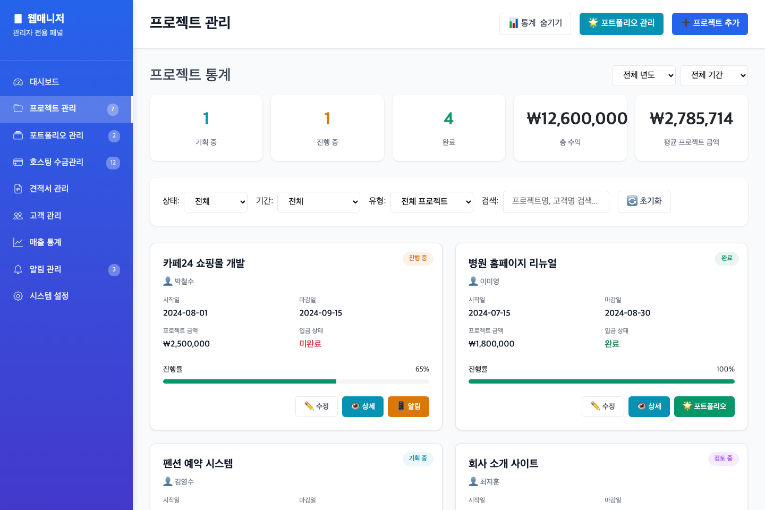The height and width of the screenshot is (510, 765).
Task: Click the person icon next to 박철수
Action: click(168, 281)
